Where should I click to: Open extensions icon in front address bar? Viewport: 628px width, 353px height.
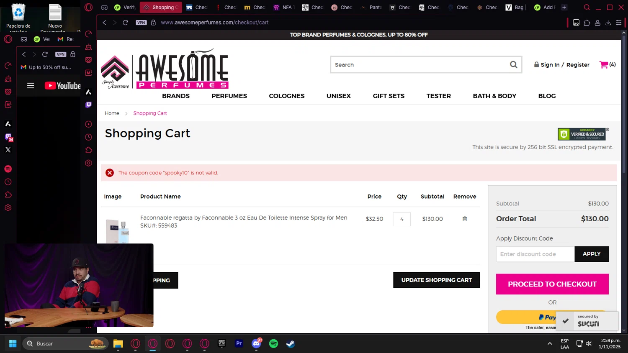(x=587, y=23)
